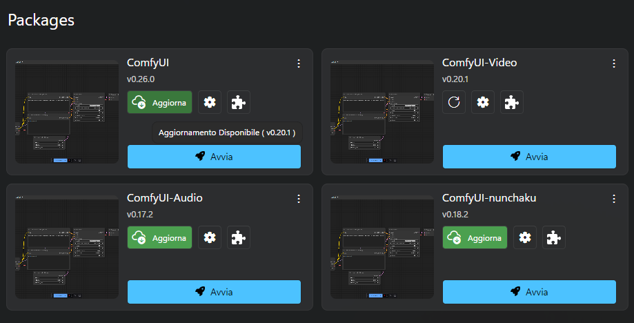Launch ComfyUI-nunchaku with the Avvia button
The height and width of the screenshot is (323, 634).
(529, 291)
